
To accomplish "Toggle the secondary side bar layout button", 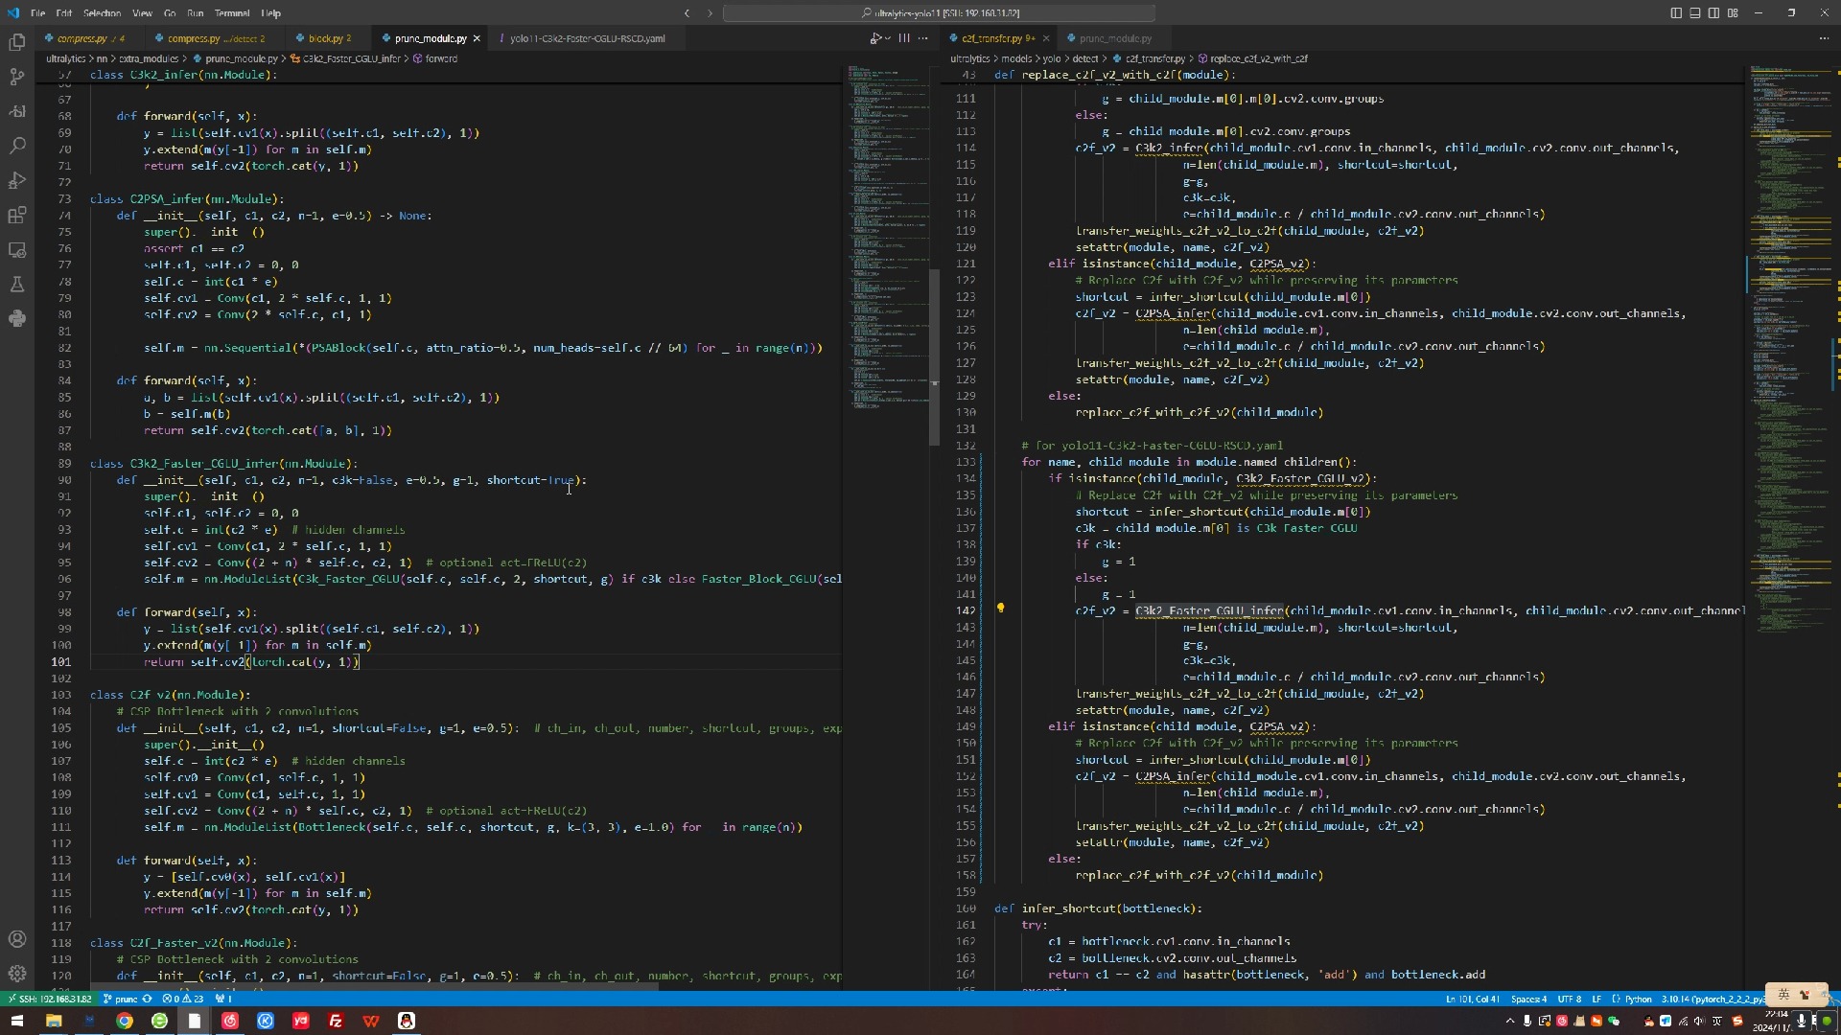I will tap(1713, 12).
